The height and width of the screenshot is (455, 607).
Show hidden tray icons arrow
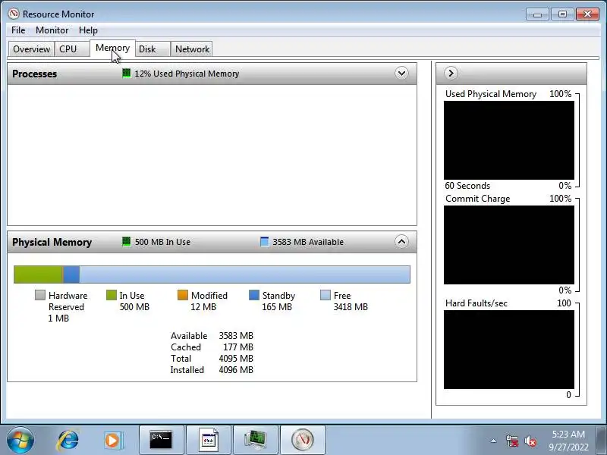pyautogui.click(x=493, y=441)
